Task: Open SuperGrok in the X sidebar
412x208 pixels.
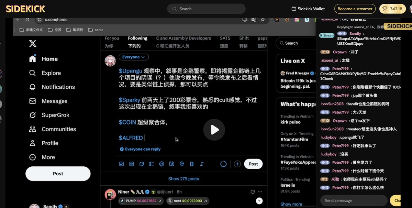Action: (49, 115)
